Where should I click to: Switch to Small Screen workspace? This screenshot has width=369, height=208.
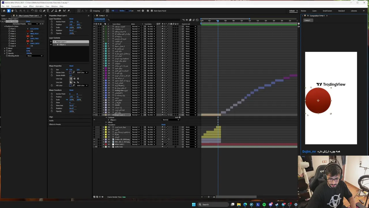coord(327,11)
